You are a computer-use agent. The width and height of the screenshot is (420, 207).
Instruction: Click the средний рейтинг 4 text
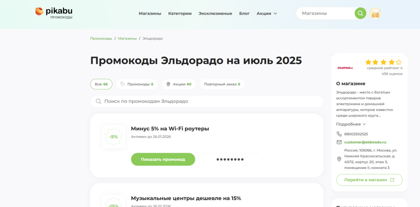tap(385, 68)
